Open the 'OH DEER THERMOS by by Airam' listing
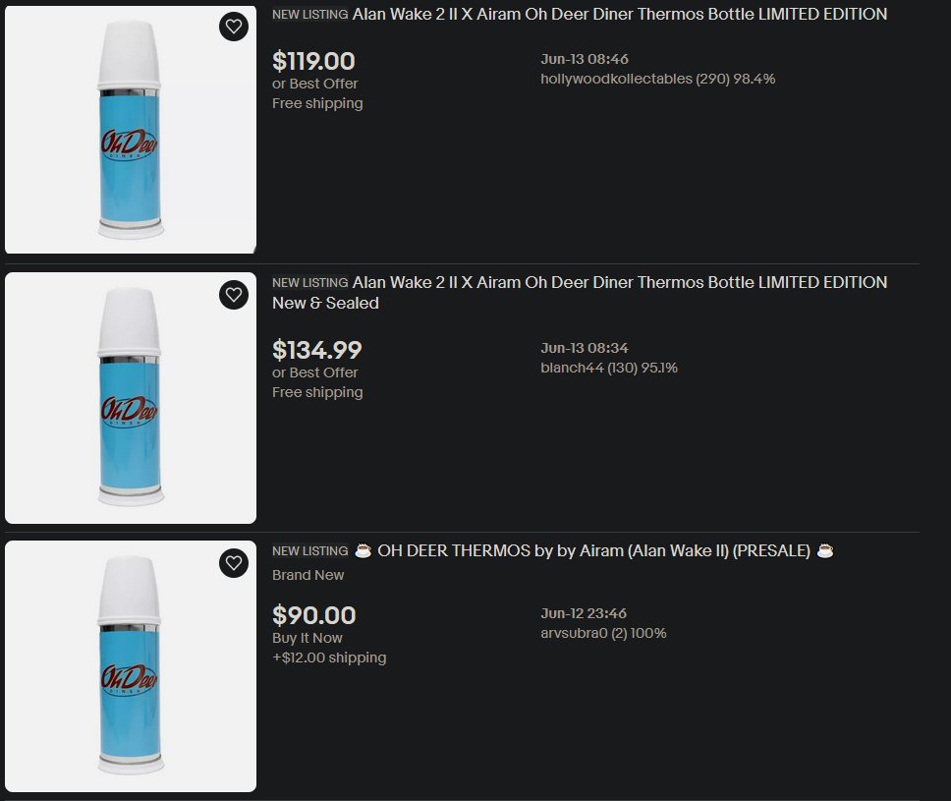The image size is (951, 801). 593,551
